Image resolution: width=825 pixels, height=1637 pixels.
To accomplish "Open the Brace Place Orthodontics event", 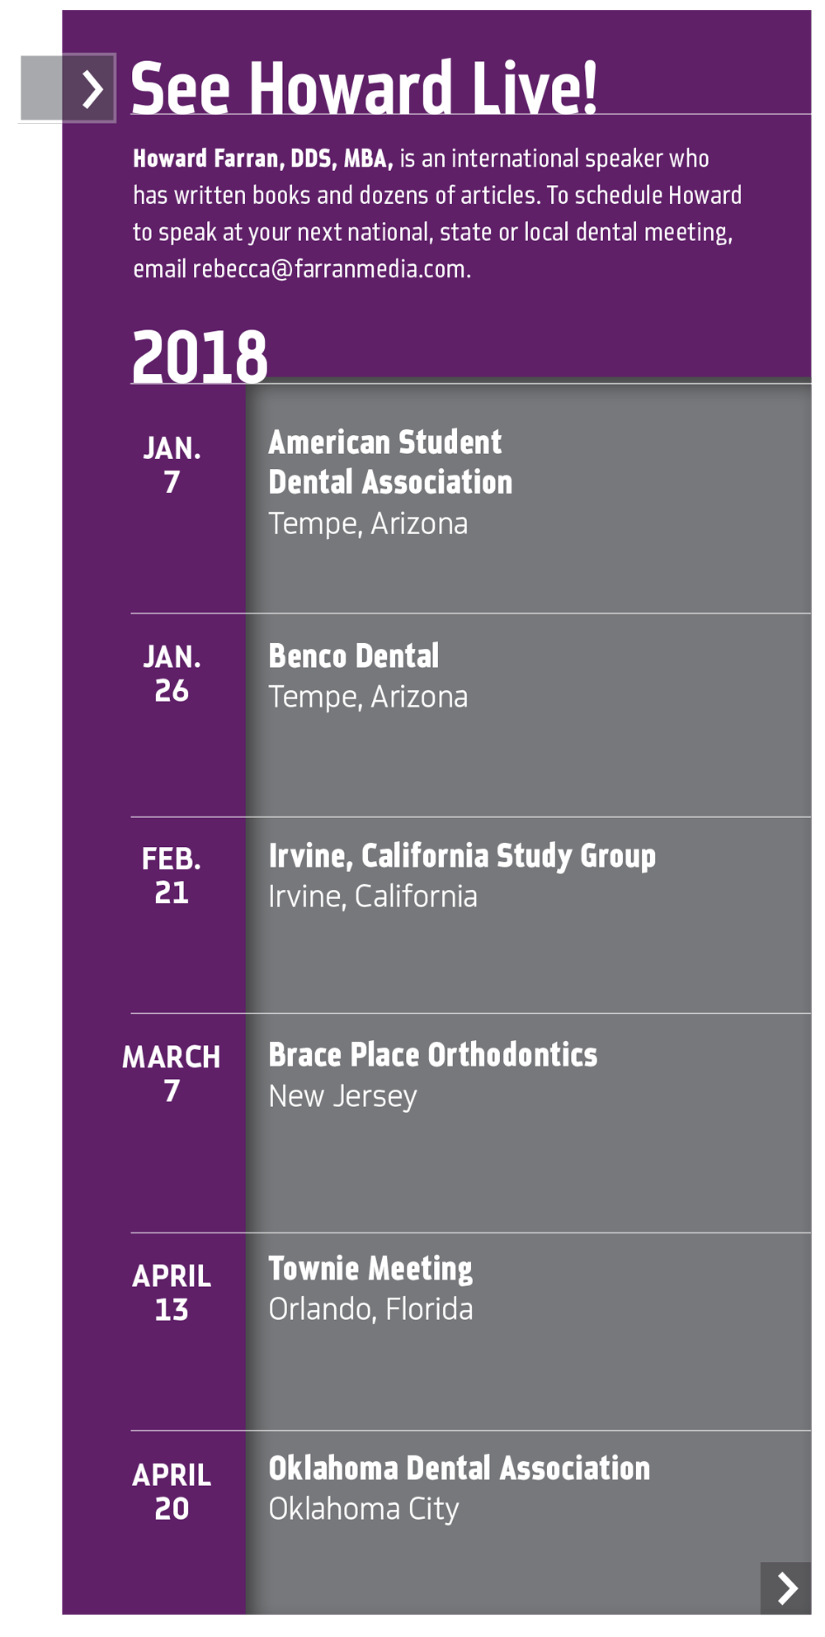I will click(433, 1055).
